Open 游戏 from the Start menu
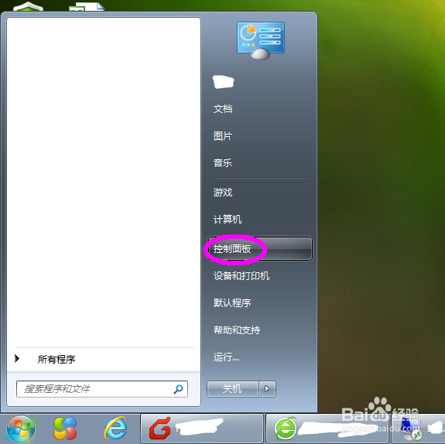Image resolution: width=445 pixels, height=444 pixels. [x=223, y=193]
